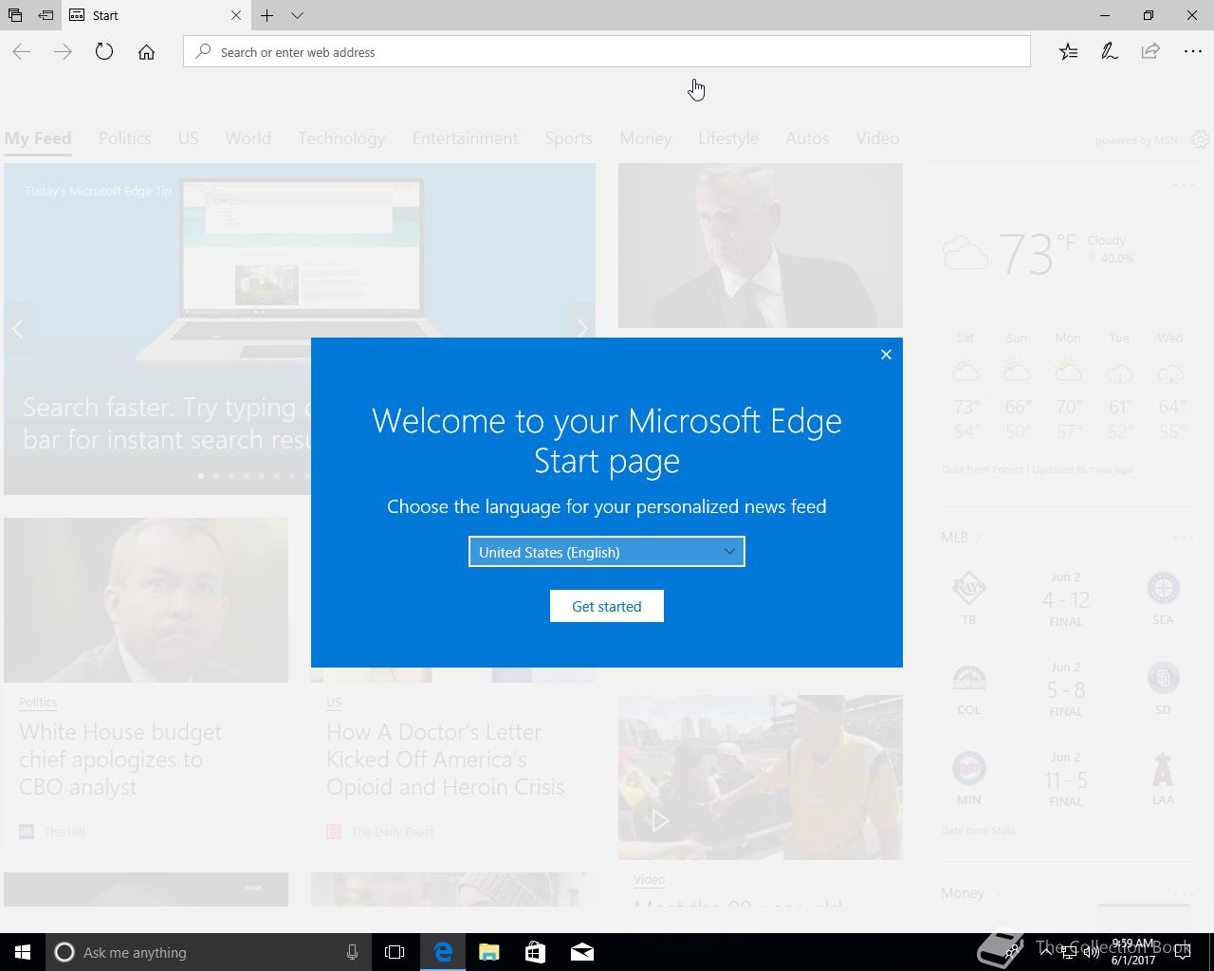Open Mail from taskbar

[582, 952]
